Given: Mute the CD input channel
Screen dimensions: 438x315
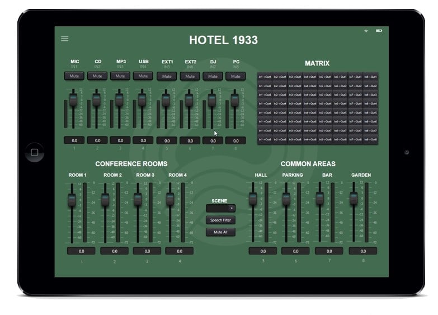Looking at the screenshot, I should coord(97,76).
